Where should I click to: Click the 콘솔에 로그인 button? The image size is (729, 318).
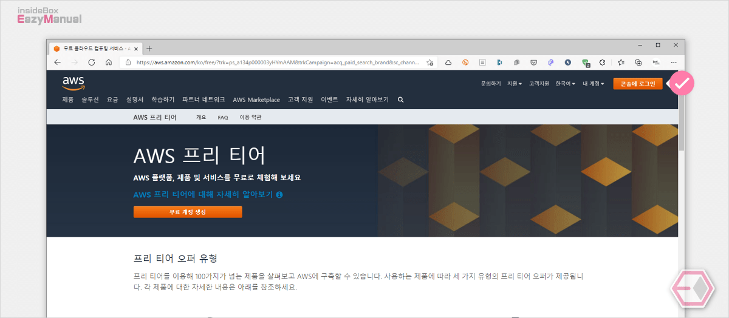(638, 84)
